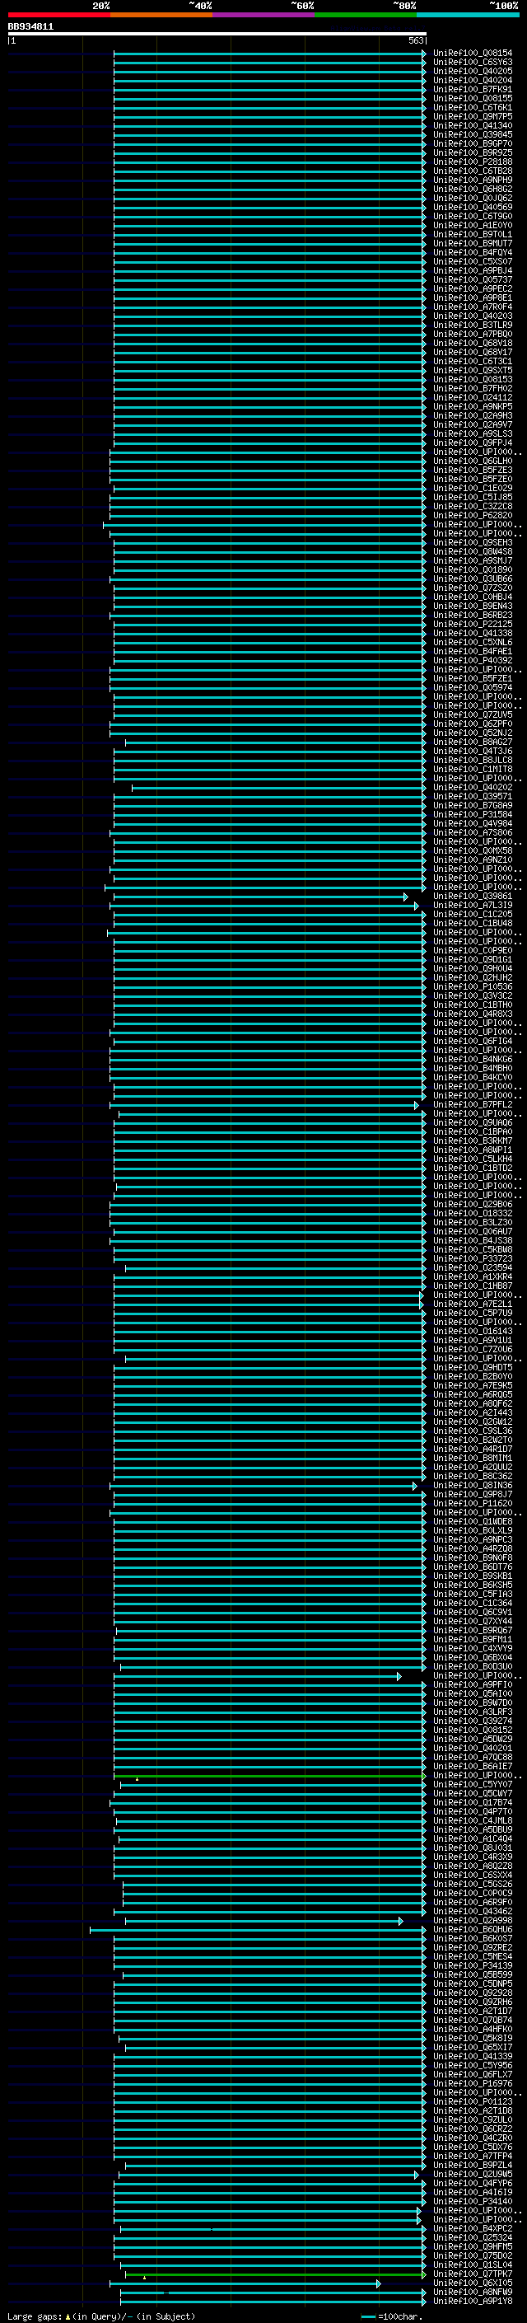Open hit UniRef100_C6SY63

(x=472, y=63)
